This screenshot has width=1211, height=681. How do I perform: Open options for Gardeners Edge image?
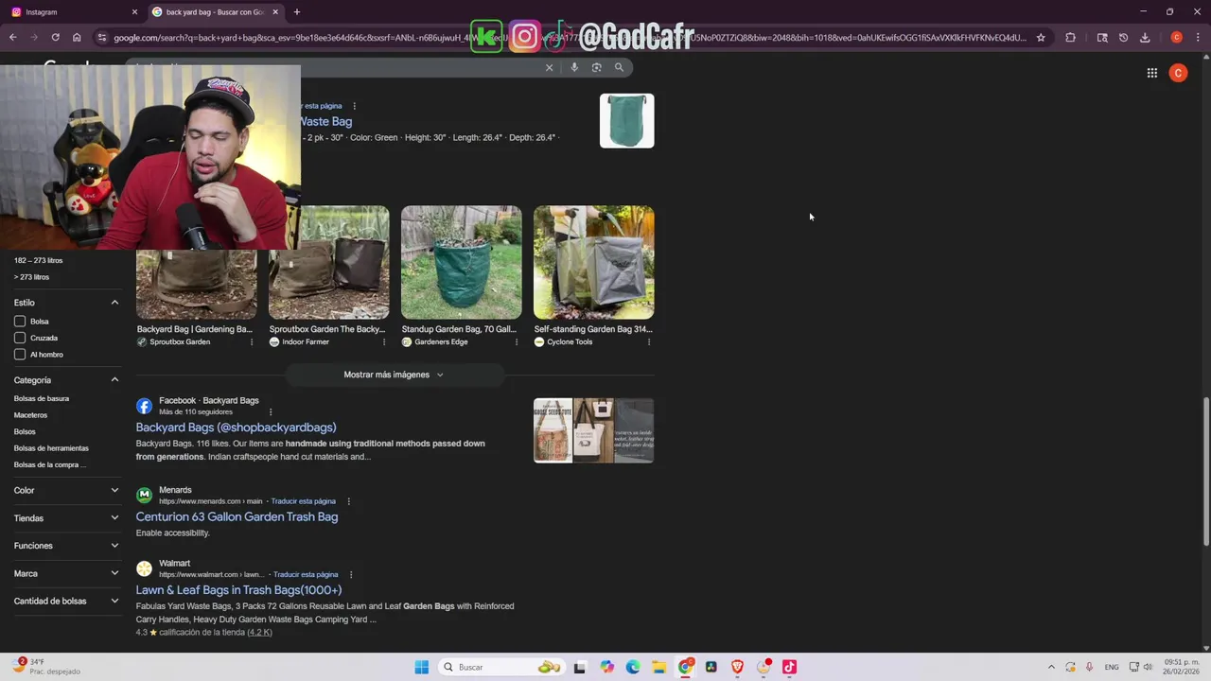point(517,341)
